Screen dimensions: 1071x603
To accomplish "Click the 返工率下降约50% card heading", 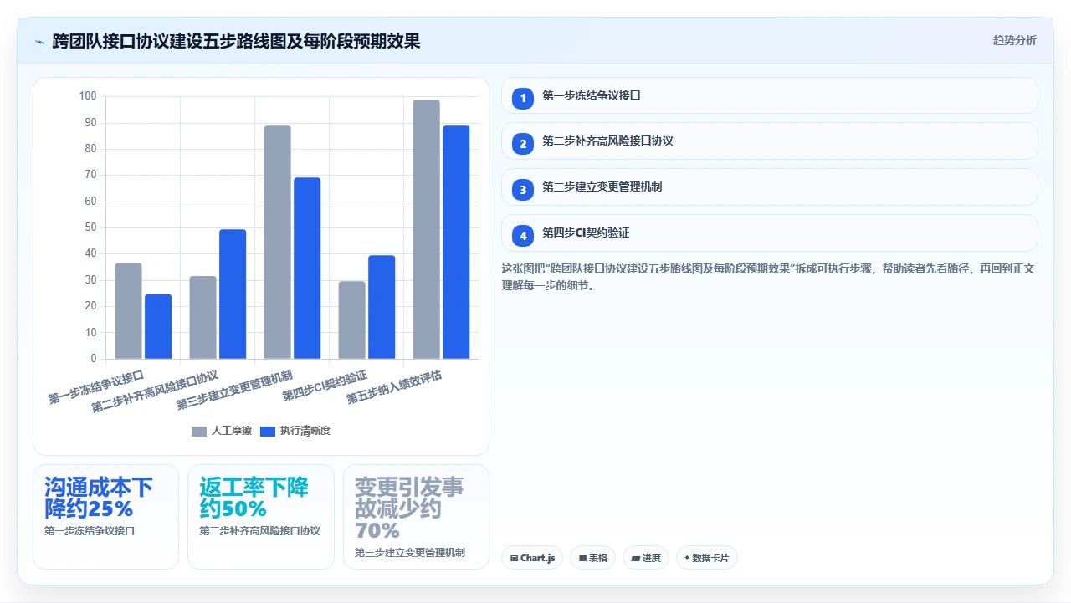I will pyautogui.click(x=254, y=498).
